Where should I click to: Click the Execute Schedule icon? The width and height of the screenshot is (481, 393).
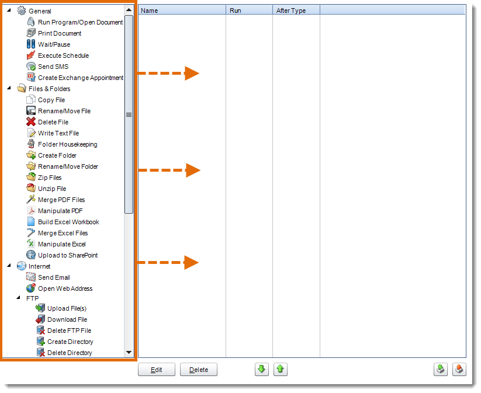31,55
